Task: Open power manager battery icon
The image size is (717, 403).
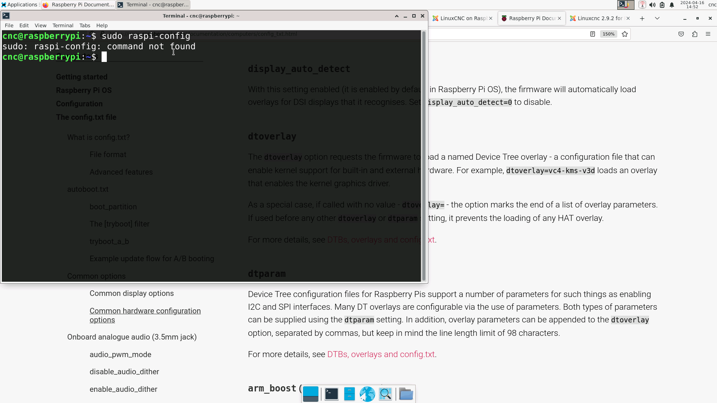Action: pos(662,5)
